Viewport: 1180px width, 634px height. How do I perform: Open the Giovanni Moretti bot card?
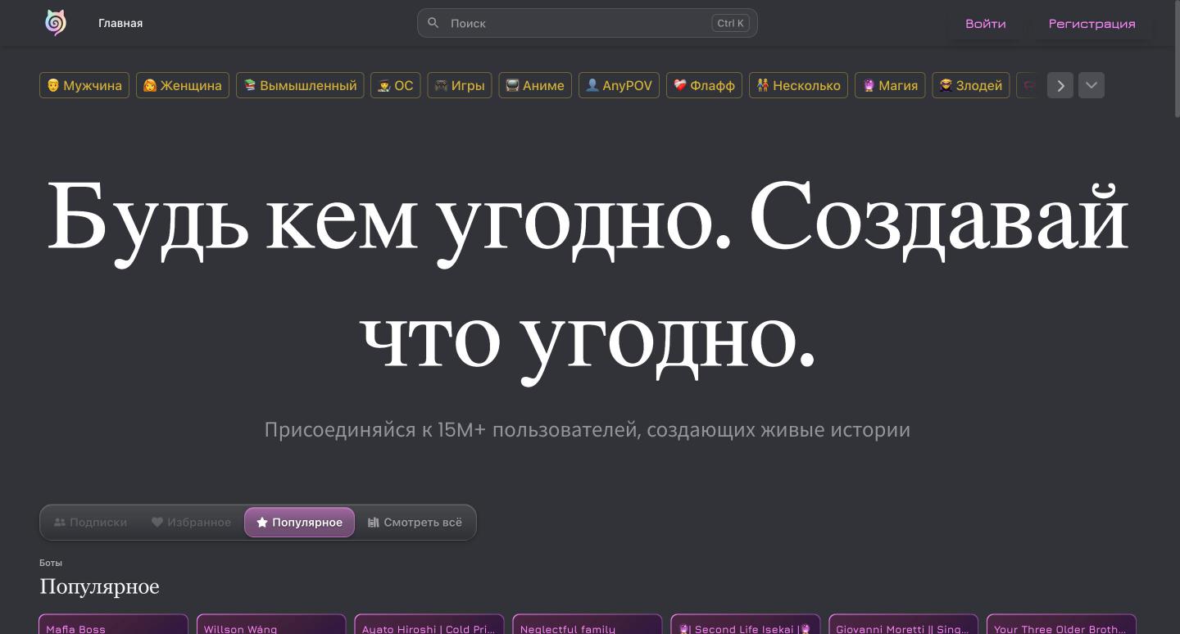[904, 624]
